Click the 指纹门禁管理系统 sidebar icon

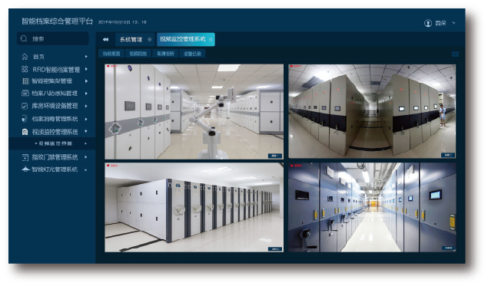coord(25,157)
